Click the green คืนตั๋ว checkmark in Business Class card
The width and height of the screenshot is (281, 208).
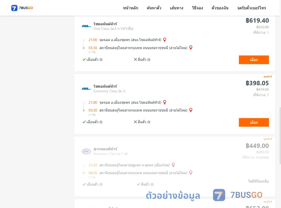coord(138,184)
